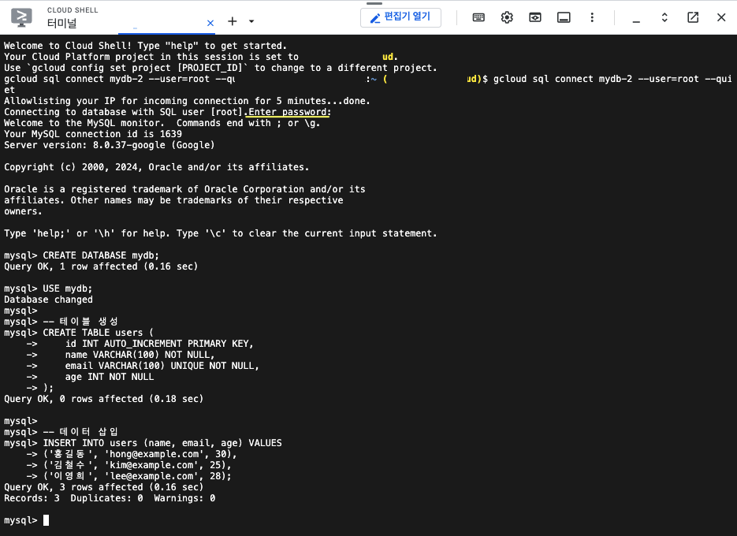Click the Cloud Shell terminal logo icon
The image size is (737, 536).
point(21,17)
